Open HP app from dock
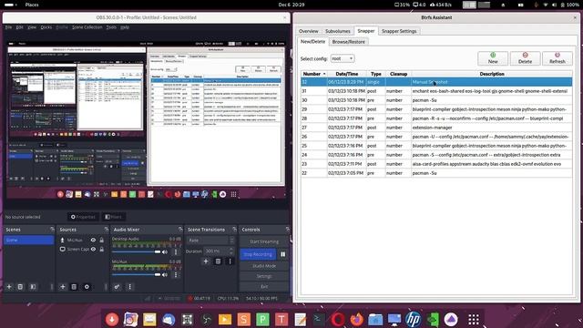583x328 pixels. pyautogui.click(x=413, y=319)
